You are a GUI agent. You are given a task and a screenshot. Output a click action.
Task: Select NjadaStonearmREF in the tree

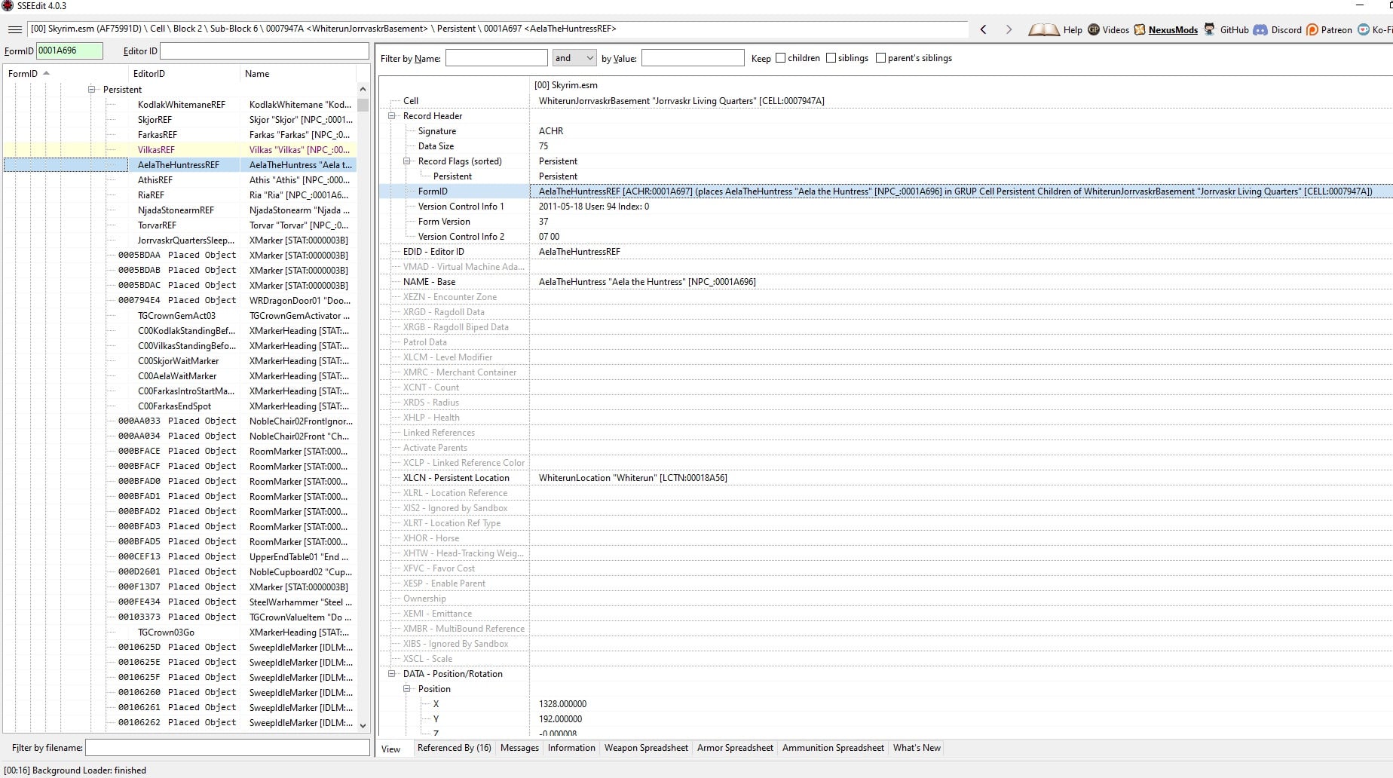click(176, 210)
